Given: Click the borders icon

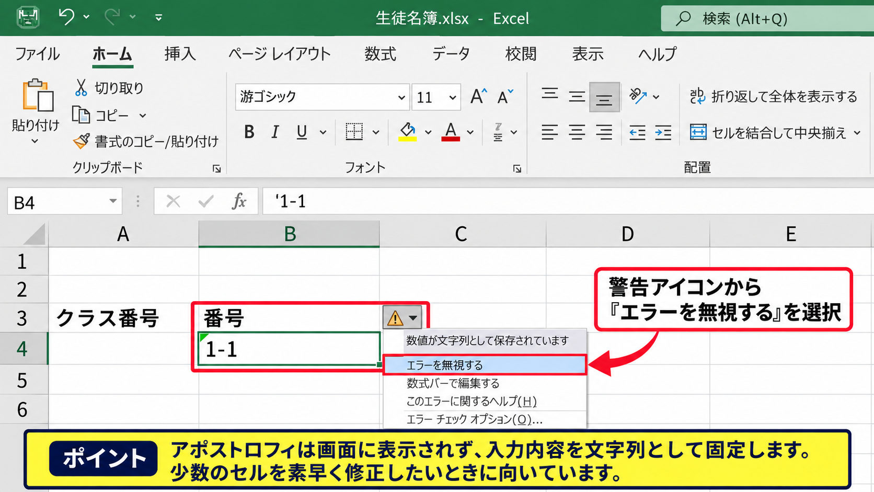Looking at the screenshot, I should click(354, 132).
